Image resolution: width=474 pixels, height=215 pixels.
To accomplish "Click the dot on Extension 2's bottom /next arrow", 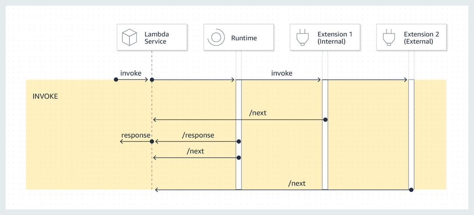I will [411, 190].
